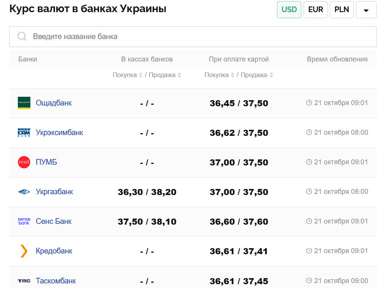Click the magnifier icon in search field
The image size is (387, 288).
(x=22, y=36)
